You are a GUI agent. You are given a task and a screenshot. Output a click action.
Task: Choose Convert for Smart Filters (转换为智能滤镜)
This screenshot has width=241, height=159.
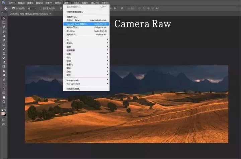point(86,12)
